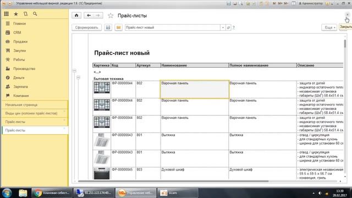
Task: Send the price list by email icon
Action: (119, 28)
